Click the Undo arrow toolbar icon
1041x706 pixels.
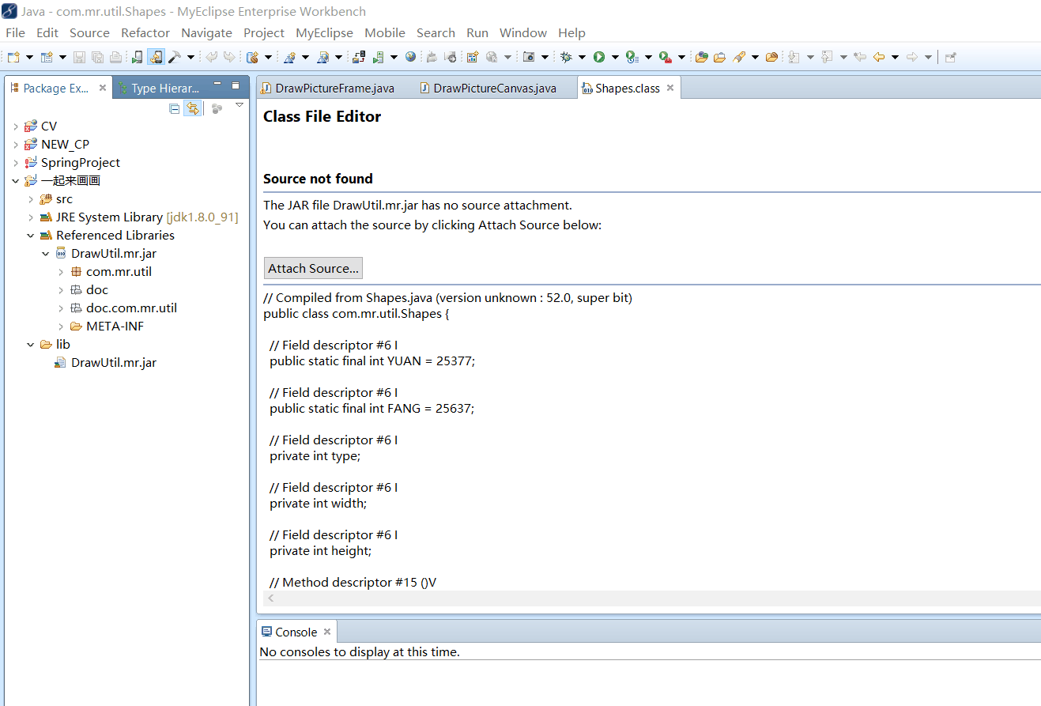tap(211, 57)
